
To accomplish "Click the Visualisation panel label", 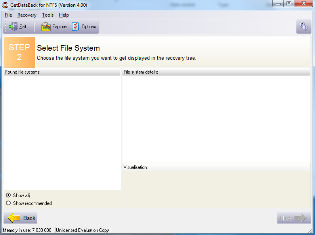I will 136,167.
